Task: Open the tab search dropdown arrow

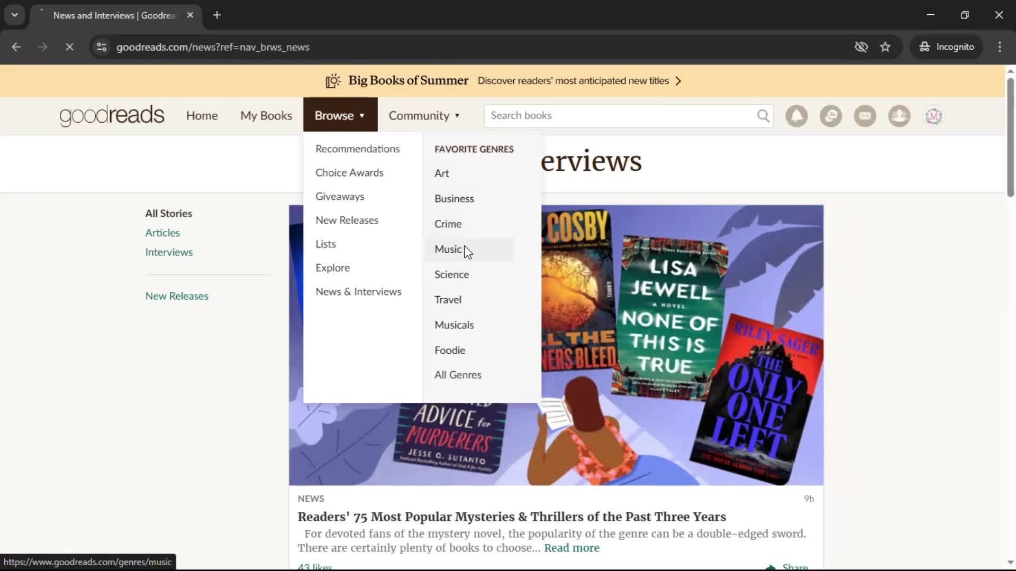Action: pos(15,15)
